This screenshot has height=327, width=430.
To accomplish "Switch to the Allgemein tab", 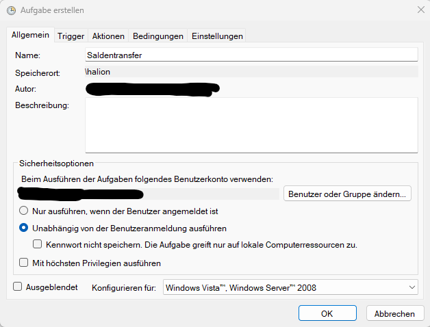I will (31, 35).
